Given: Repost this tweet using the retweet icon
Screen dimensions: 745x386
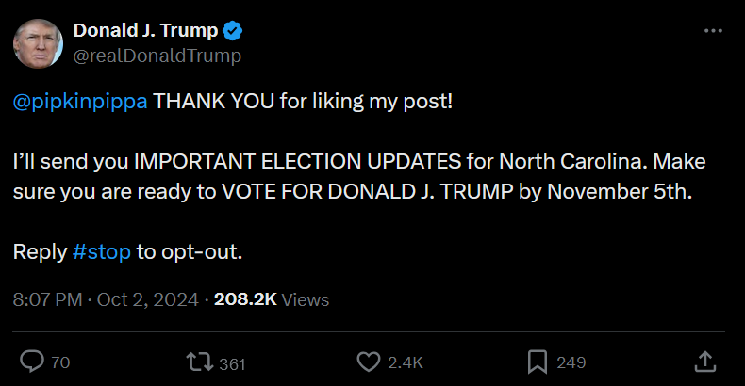Looking at the screenshot, I should (x=199, y=362).
